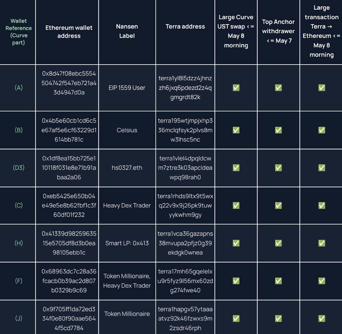
Task: Click Large Curve checkmark in wallet (C) row
Action: click(236, 206)
